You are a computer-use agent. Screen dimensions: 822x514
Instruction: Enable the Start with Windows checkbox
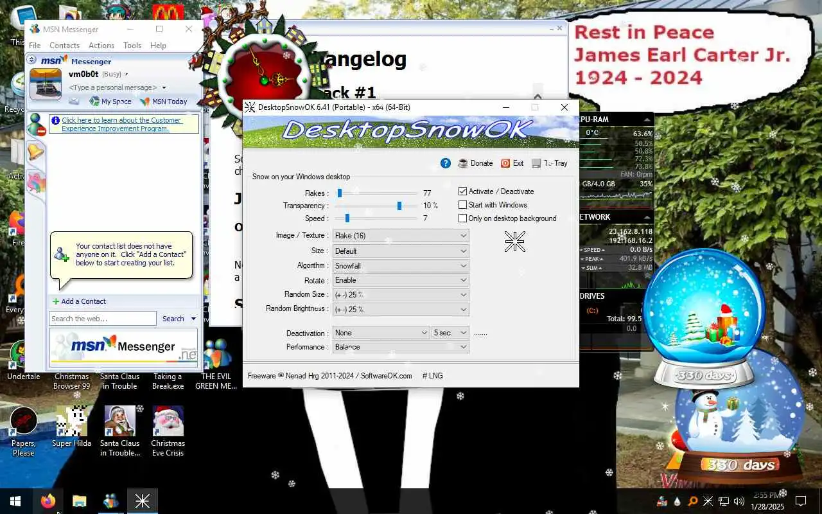462,205
